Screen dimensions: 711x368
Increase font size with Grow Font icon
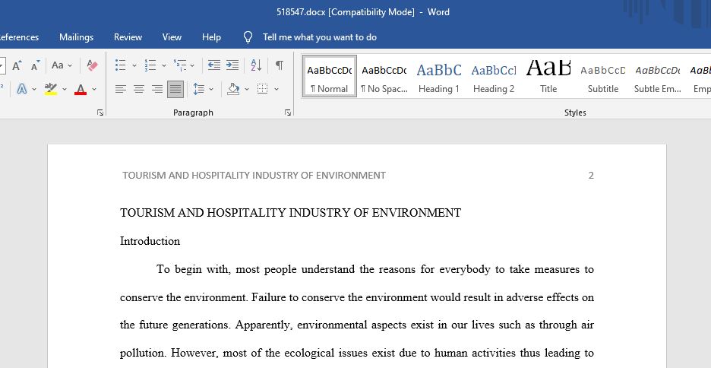pos(17,65)
